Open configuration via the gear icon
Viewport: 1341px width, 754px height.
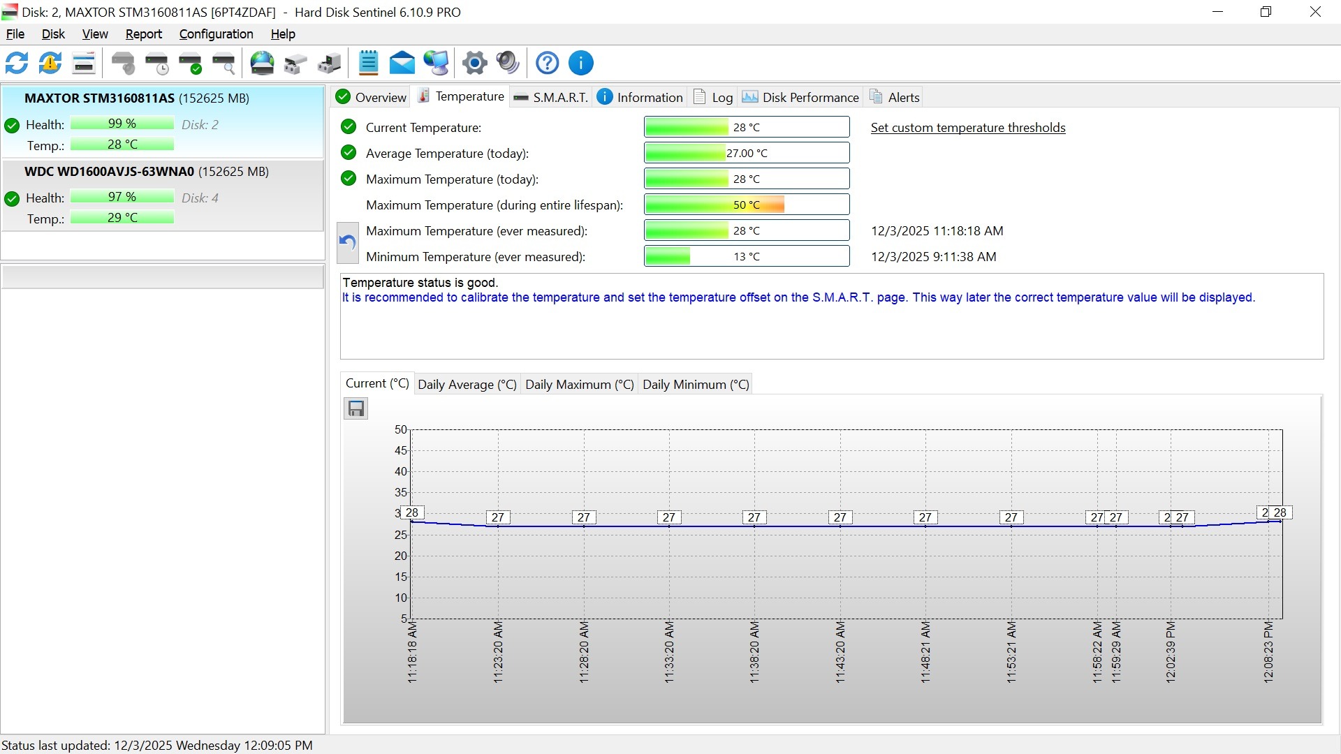[474, 63]
